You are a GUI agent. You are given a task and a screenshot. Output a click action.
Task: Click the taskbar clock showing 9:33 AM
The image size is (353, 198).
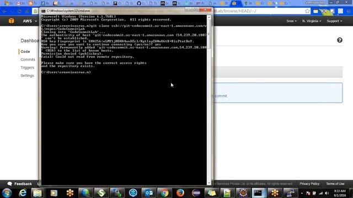340,193
